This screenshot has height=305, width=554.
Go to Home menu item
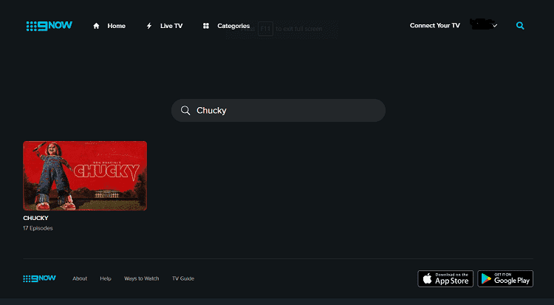click(116, 26)
